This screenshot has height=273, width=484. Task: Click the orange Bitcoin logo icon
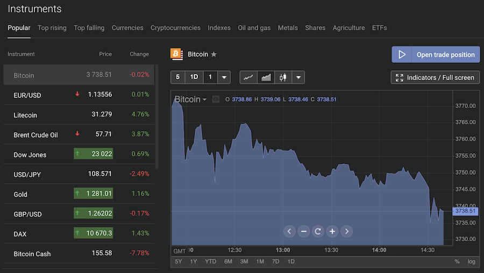point(176,54)
